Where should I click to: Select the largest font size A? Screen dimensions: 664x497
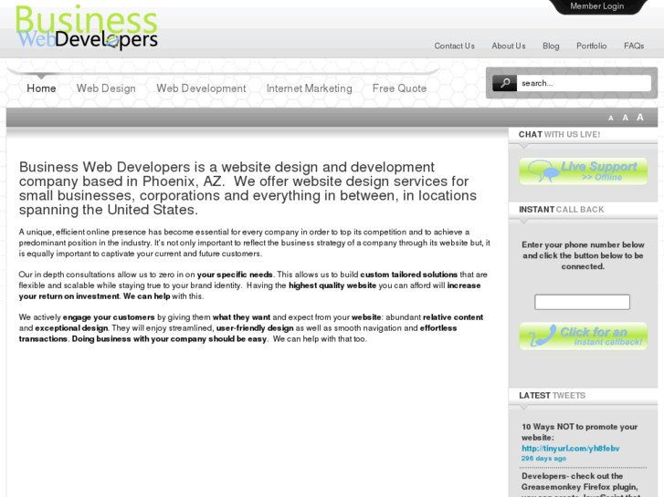[x=640, y=117]
